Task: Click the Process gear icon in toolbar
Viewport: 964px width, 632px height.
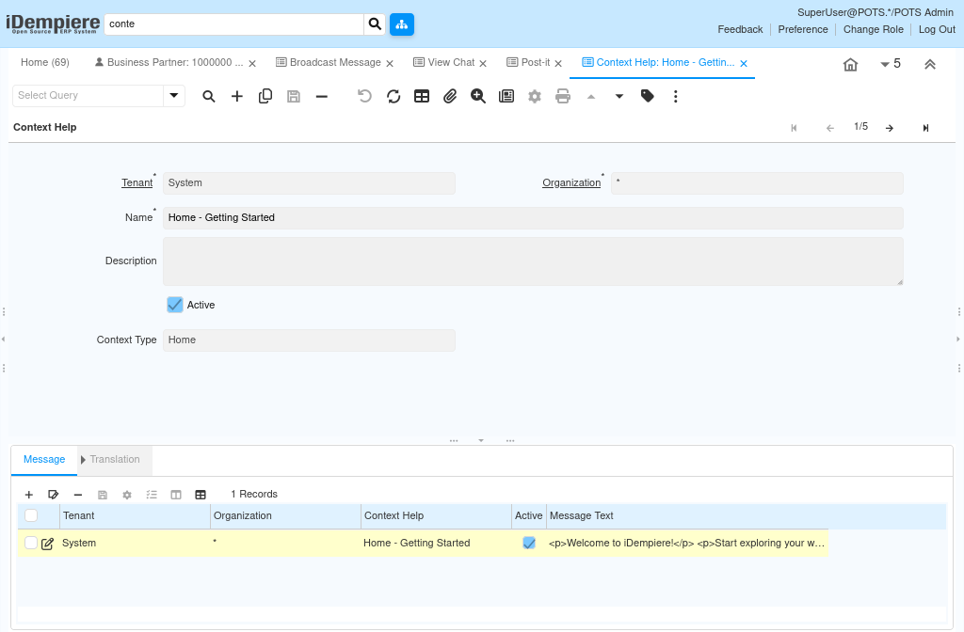Action: point(535,96)
